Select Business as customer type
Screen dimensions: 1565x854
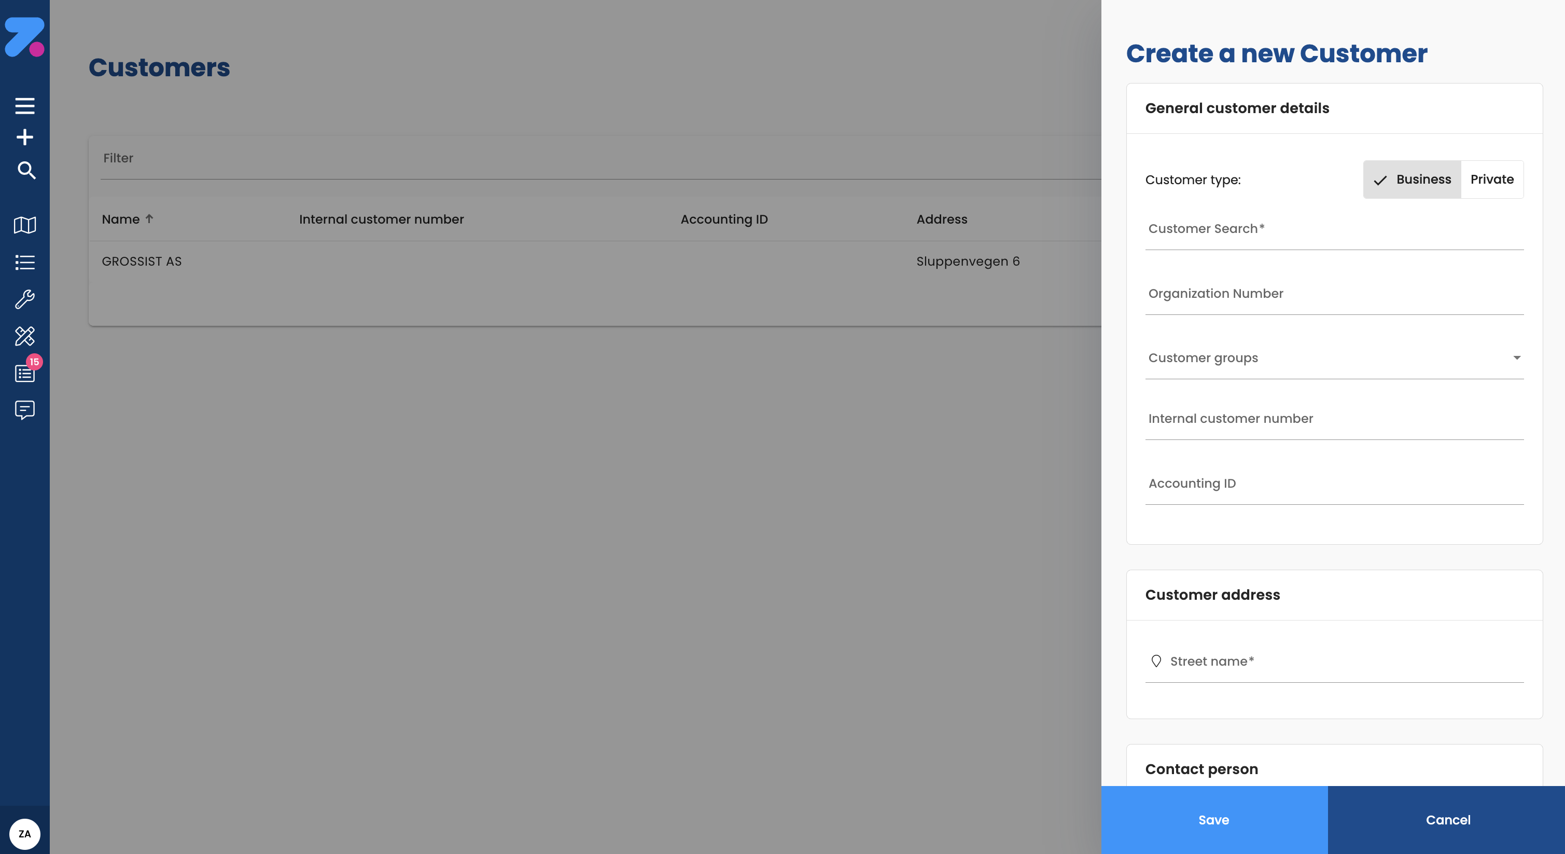(1412, 180)
